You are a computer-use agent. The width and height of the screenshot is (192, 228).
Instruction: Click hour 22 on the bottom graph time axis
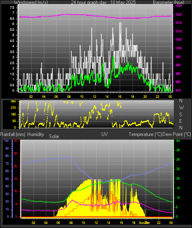tap(159, 223)
